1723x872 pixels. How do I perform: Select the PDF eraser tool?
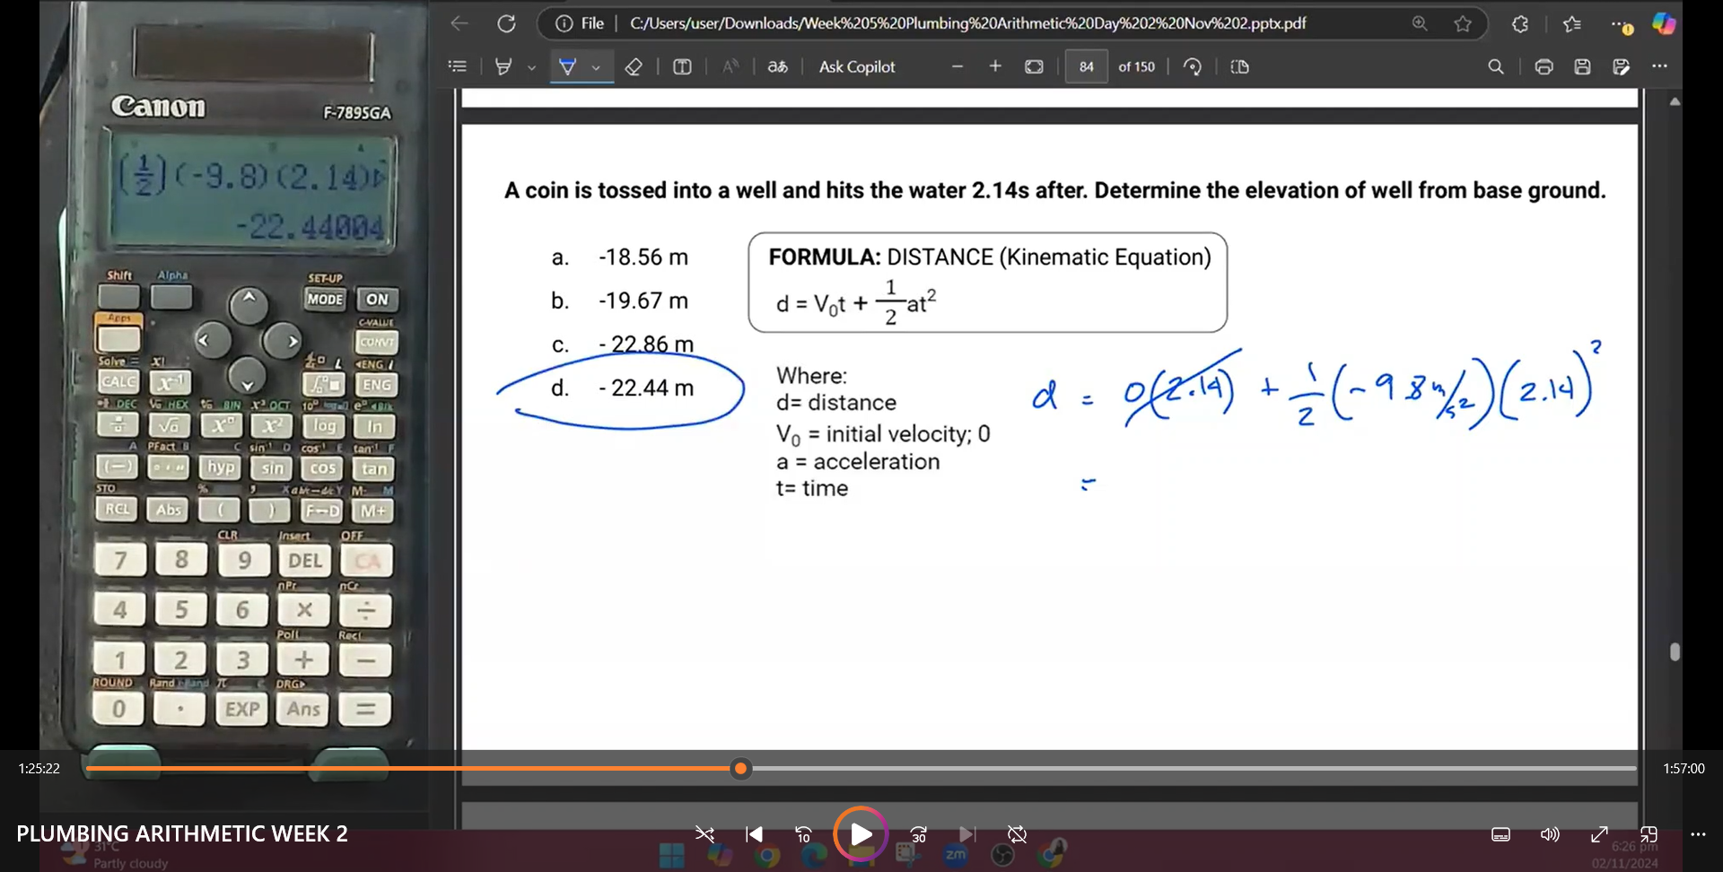click(x=634, y=67)
